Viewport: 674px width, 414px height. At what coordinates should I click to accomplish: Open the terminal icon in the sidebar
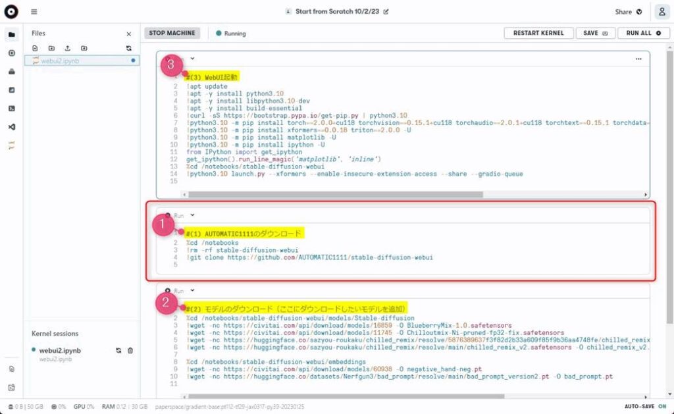[x=12, y=109]
